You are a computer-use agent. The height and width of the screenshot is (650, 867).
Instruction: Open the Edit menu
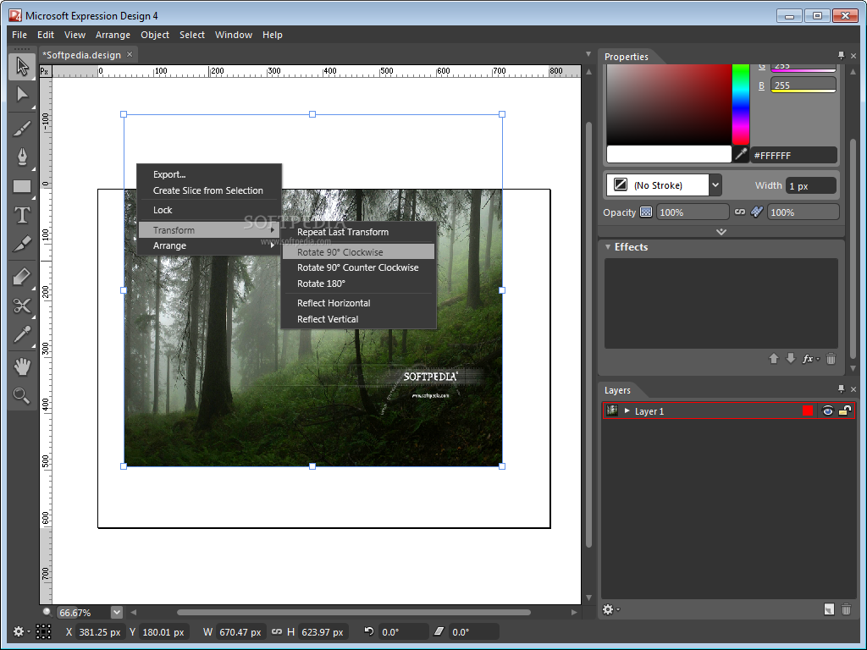[46, 34]
